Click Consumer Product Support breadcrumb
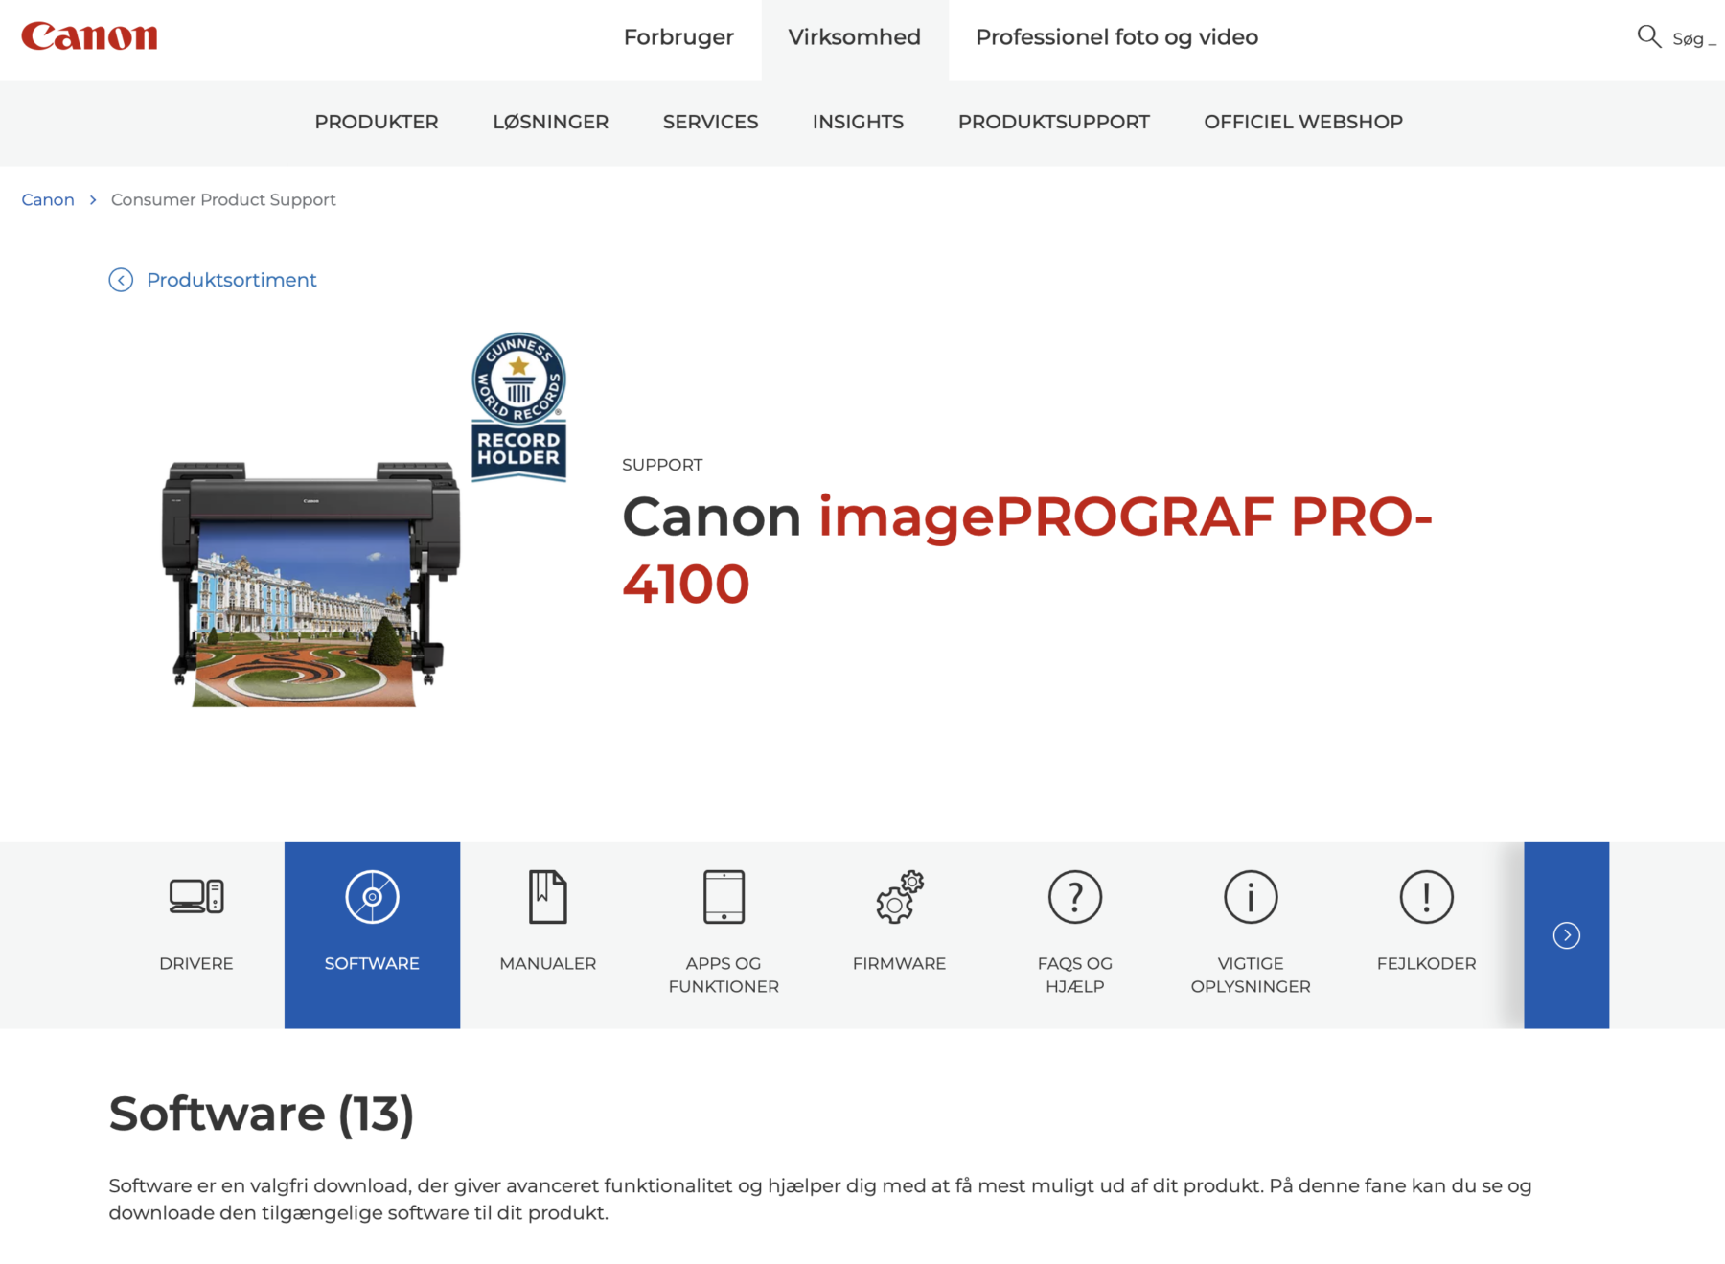Viewport: 1725px width, 1264px height. (x=223, y=199)
